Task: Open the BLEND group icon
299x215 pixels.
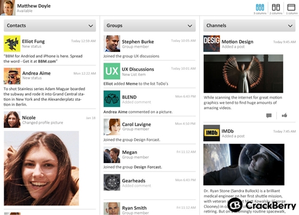Action: coord(112,99)
